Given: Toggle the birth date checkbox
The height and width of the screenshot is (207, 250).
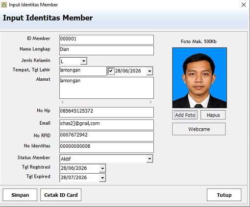Looking at the screenshot, I should point(111,71).
